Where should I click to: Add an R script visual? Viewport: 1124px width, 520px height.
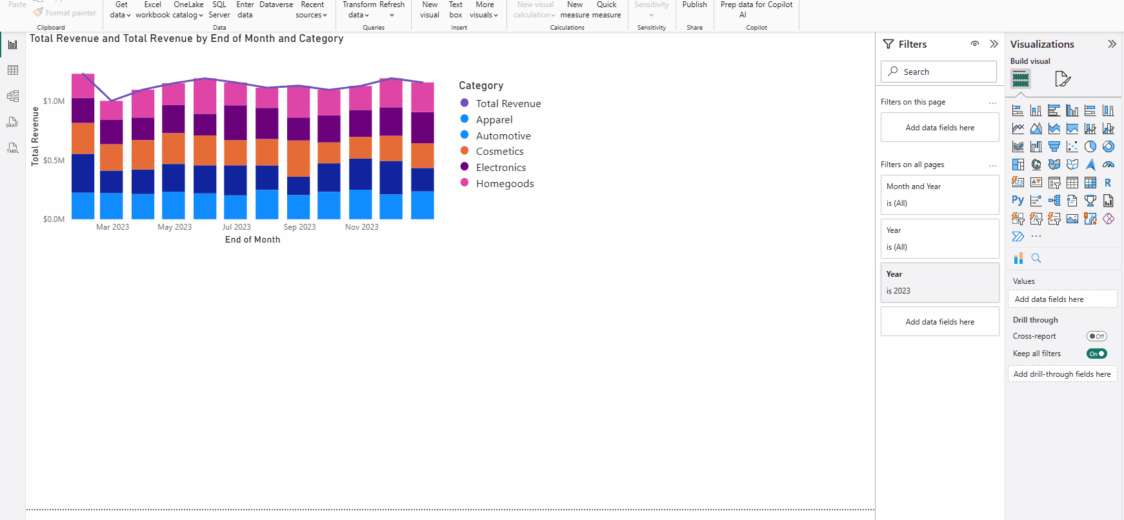1109,183
